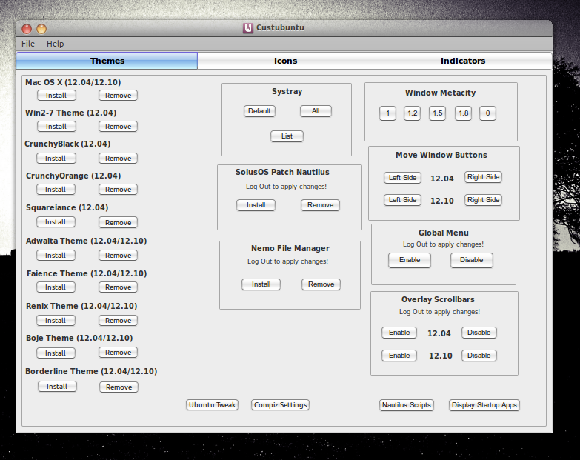
Task: Remove the Renix Theme
Action: tap(118, 320)
